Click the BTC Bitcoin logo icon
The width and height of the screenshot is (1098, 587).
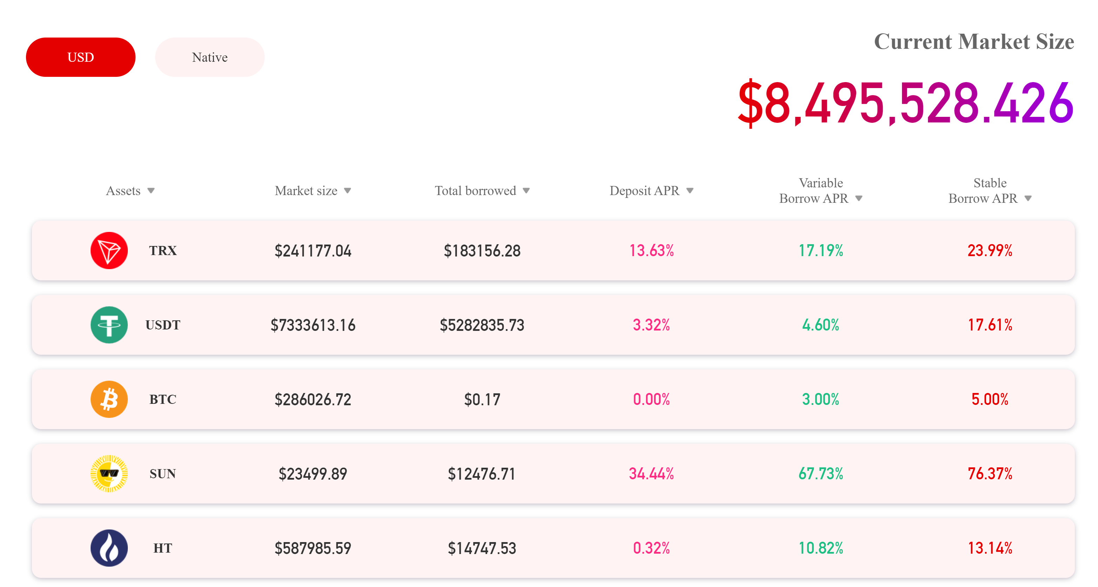[x=109, y=399]
